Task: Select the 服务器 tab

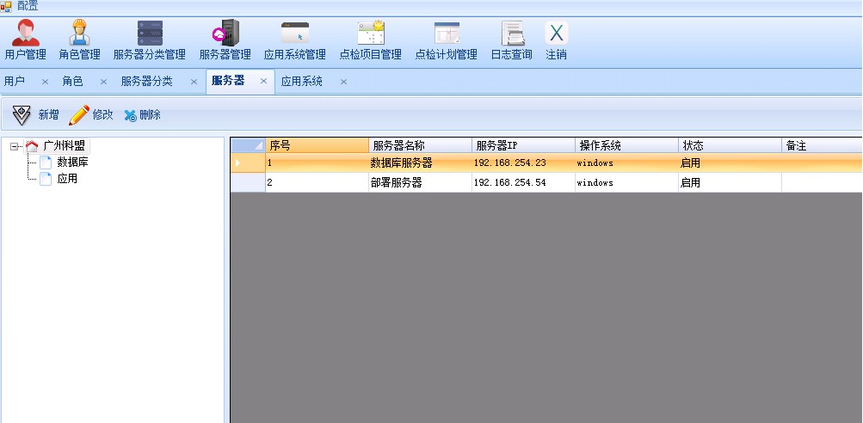Action: click(x=228, y=81)
